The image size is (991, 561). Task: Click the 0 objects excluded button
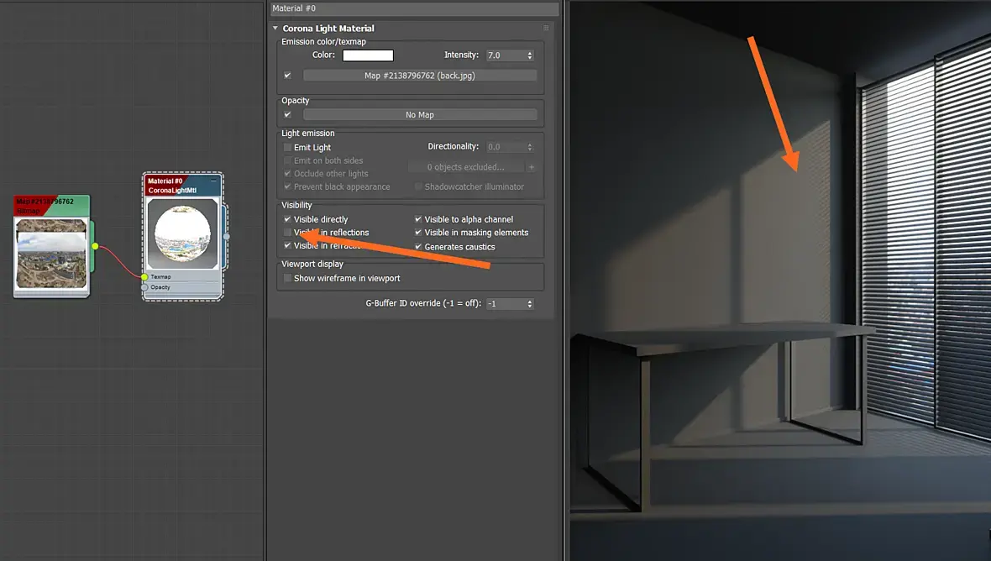466,167
